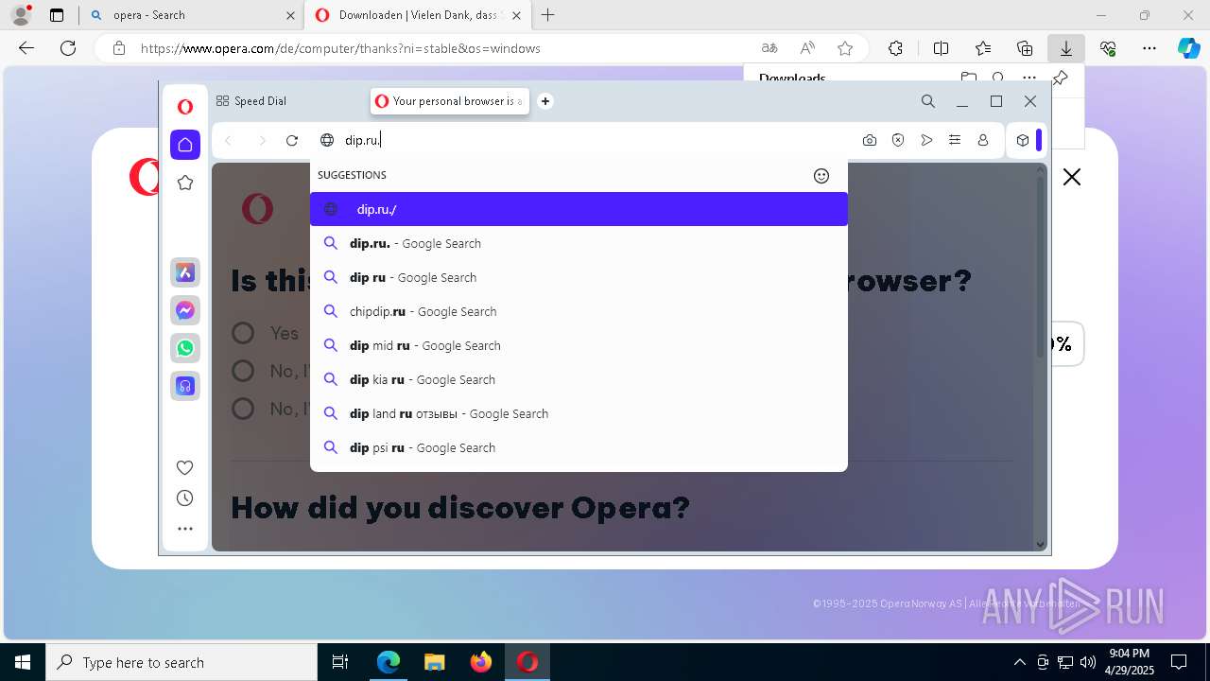This screenshot has width=1210, height=681.
Task: Choose "dip mid ru" search suggestion
Action: [579, 345]
